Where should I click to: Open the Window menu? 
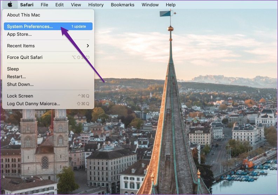[x=150, y=5]
